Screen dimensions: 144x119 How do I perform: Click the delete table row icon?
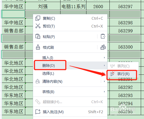[x=112, y=74]
